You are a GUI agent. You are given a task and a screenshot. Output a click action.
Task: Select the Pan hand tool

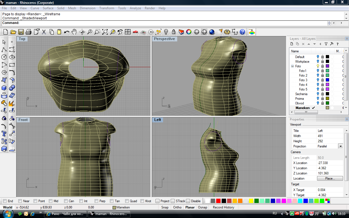(x=74, y=32)
